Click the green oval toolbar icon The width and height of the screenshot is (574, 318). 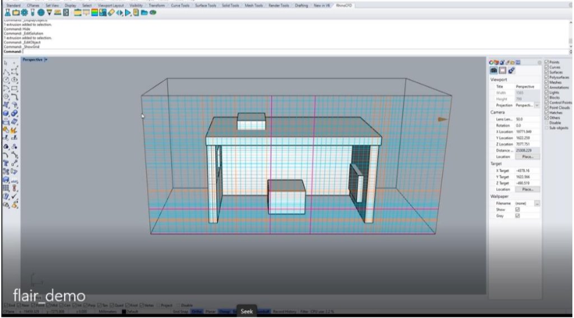coord(152,12)
